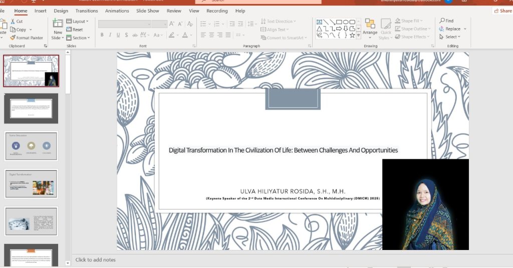Open the Slide Show tab
This screenshot has width=513, height=268.
[147, 11]
